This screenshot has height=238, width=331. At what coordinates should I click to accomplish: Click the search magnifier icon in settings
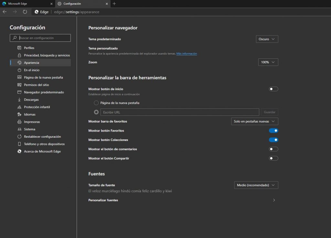click(x=15, y=38)
